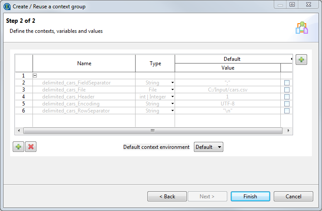Go back with the Back button
Viewport: 322px width, 211px height.
coord(167,197)
